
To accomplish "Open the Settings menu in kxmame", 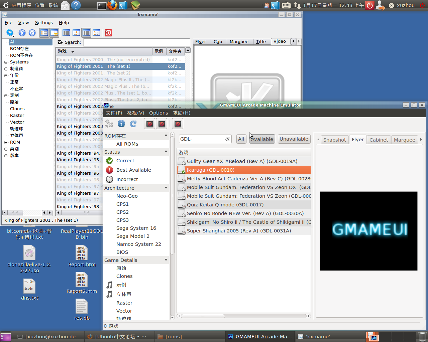I will point(44,22).
